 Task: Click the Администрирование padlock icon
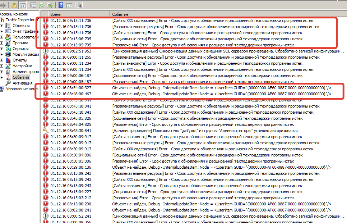coord(8,72)
